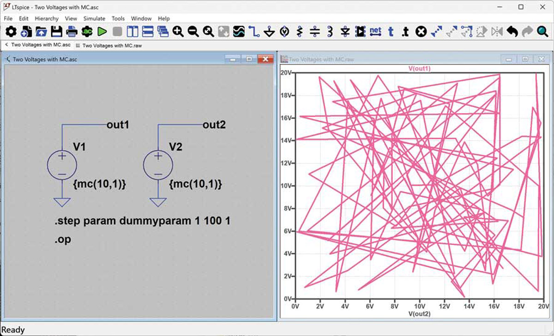Select the Resistor component tool
Image resolution: width=554 pixels, height=336 pixels.
pos(300,31)
